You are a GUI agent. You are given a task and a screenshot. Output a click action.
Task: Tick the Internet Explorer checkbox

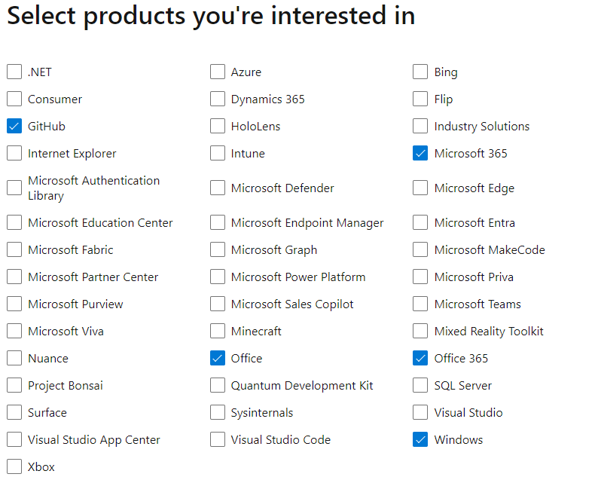point(14,154)
